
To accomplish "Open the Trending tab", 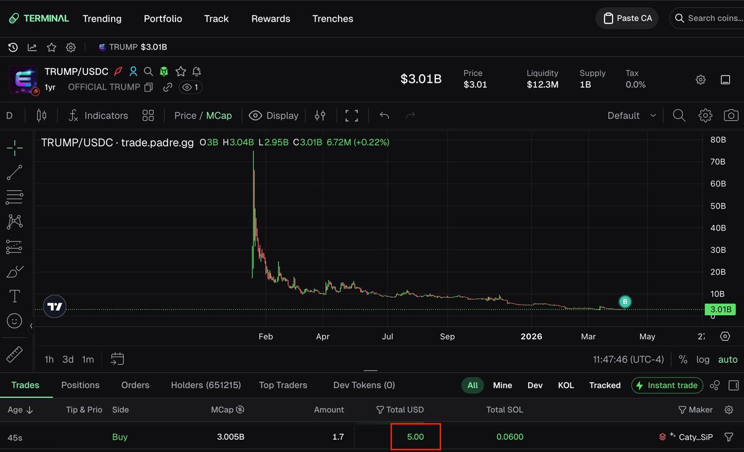I will [102, 19].
